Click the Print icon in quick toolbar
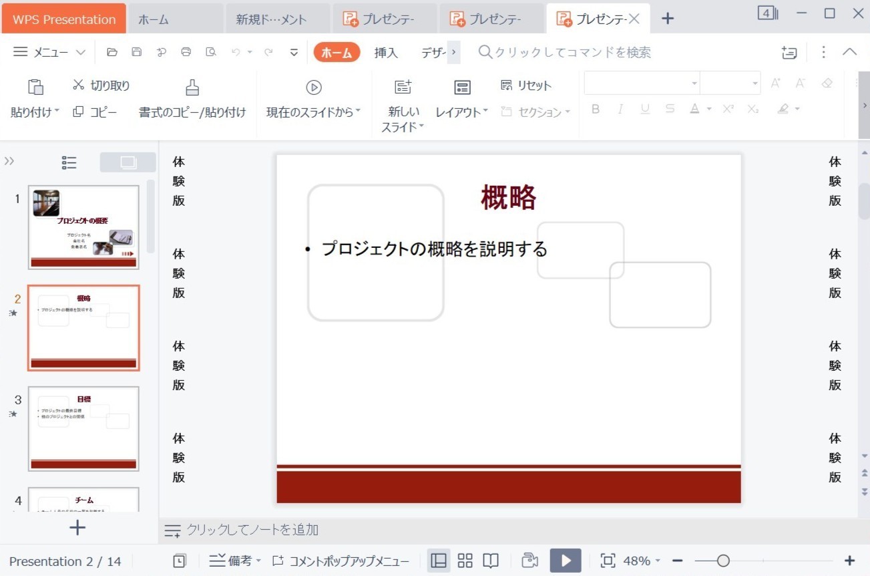The height and width of the screenshot is (576, 870). [x=186, y=52]
